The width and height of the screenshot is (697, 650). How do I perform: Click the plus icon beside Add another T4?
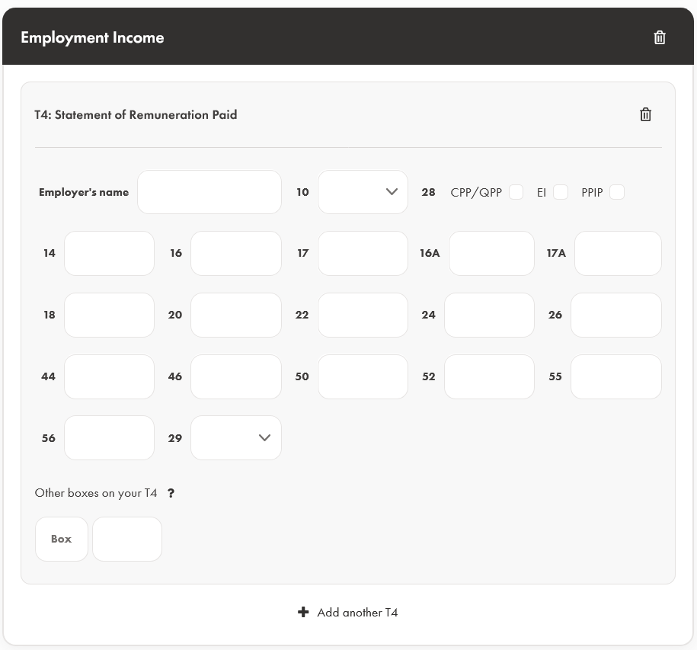[x=303, y=612]
